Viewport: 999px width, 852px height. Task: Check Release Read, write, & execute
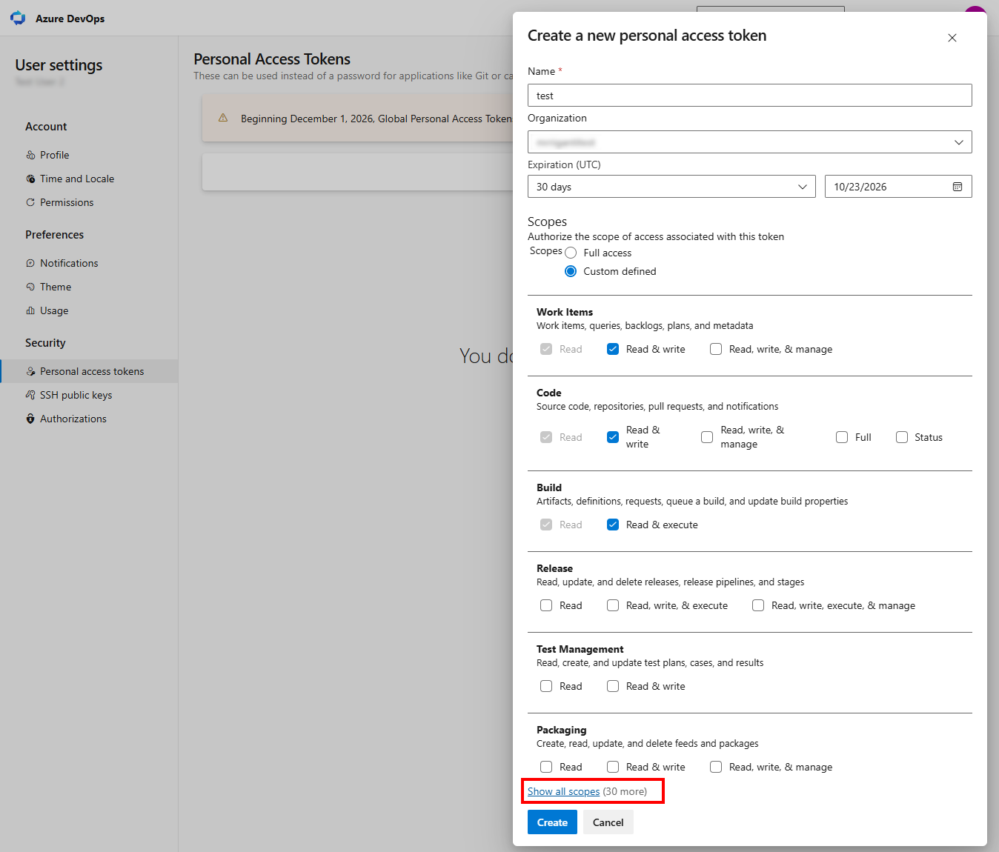click(613, 605)
